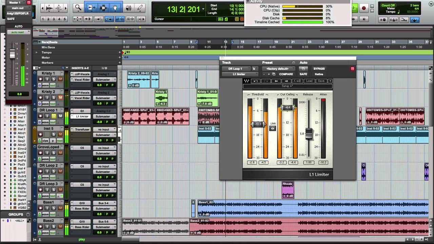
Task: Recall zoom preset 3
Action: coord(54,19)
